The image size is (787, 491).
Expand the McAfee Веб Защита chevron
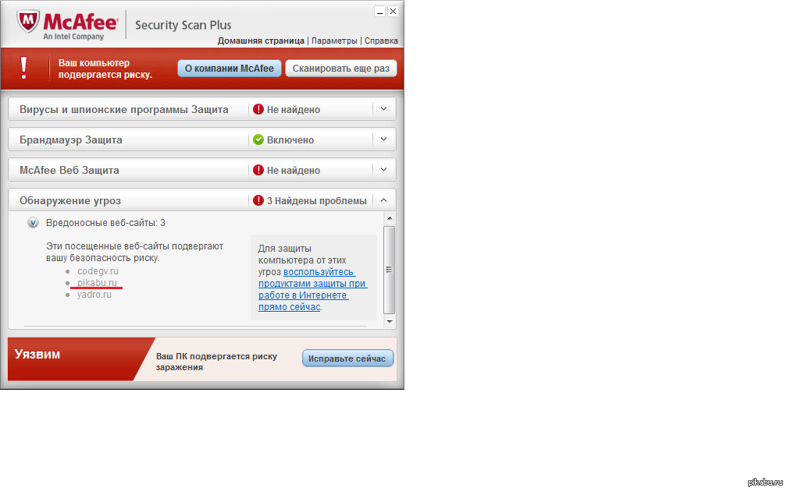tap(383, 169)
